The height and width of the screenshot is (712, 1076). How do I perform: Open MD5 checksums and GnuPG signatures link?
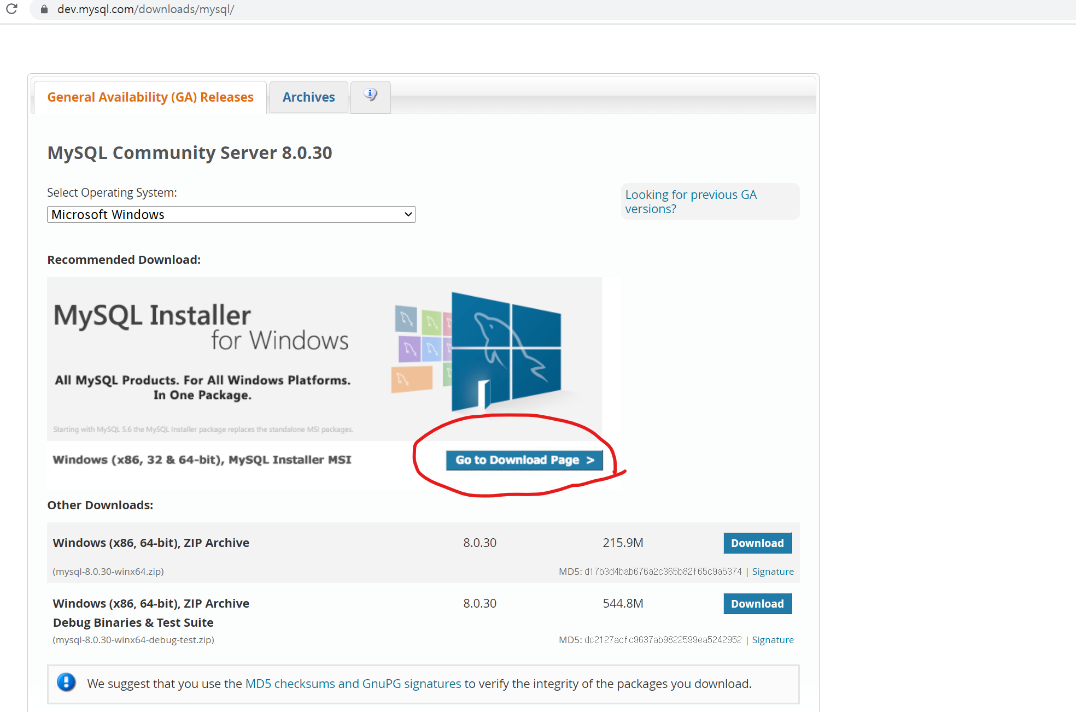point(353,684)
